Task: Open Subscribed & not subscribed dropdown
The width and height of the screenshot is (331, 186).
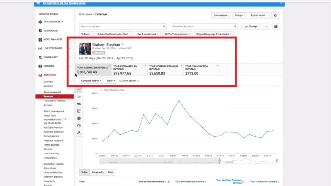Action: (x=114, y=34)
